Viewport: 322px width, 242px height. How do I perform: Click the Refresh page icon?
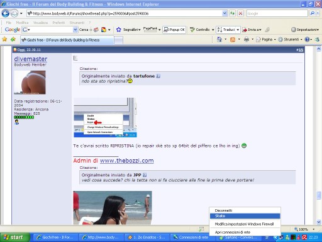[x=232, y=13]
